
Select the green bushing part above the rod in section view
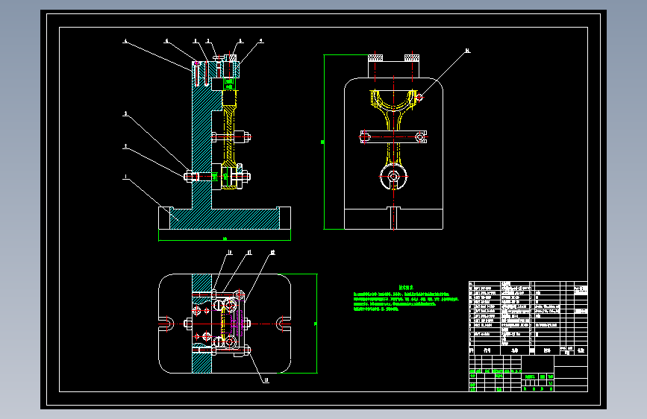click(229, 84)
